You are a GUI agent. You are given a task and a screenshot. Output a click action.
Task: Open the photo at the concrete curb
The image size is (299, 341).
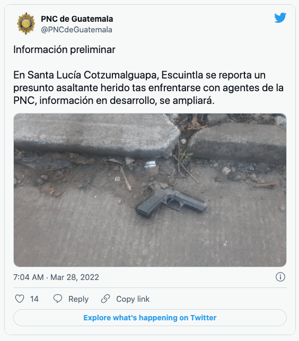(x=150, y=190)
